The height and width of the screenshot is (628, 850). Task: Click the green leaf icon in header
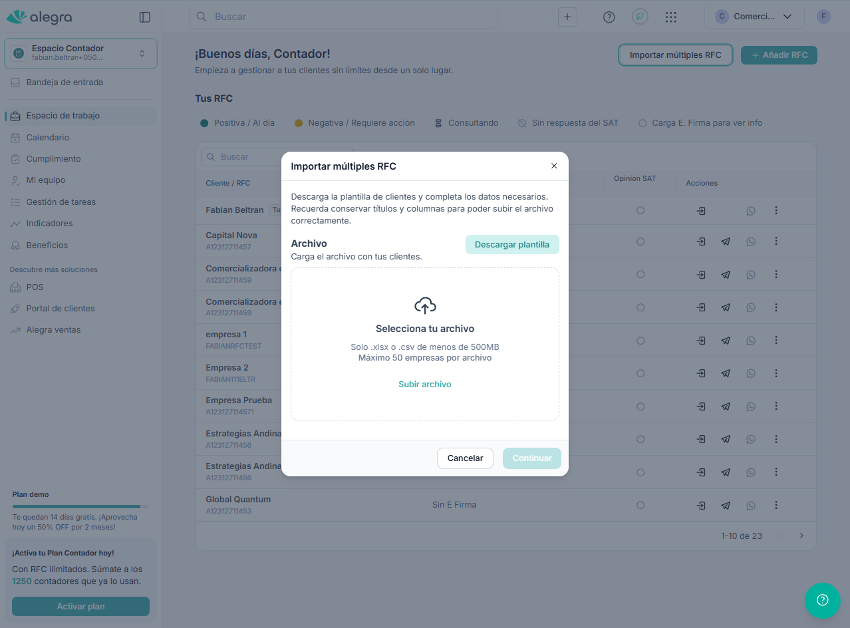pyautogui.click(x=640, y=17)
